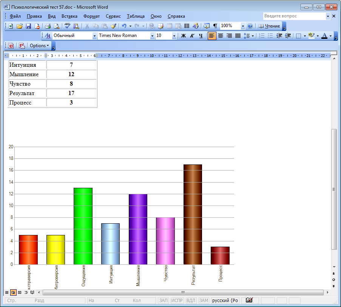The width and height of the screenshot is (341, 307).
Task: Open the Файл menu
Action: click(15, 16)
